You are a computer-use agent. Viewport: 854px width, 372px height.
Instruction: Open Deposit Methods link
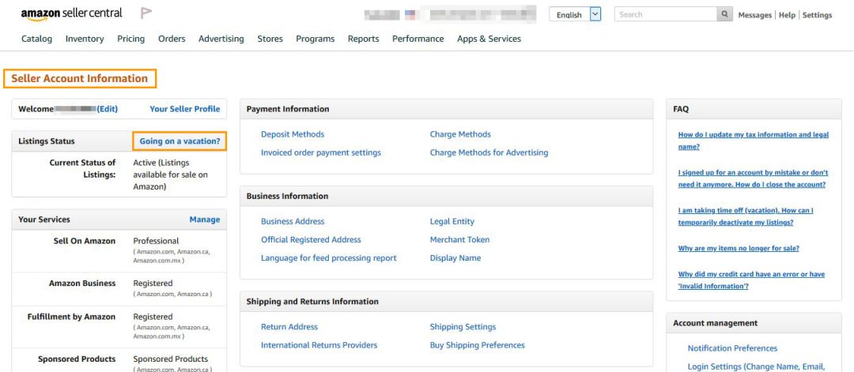tap(293, 134)
